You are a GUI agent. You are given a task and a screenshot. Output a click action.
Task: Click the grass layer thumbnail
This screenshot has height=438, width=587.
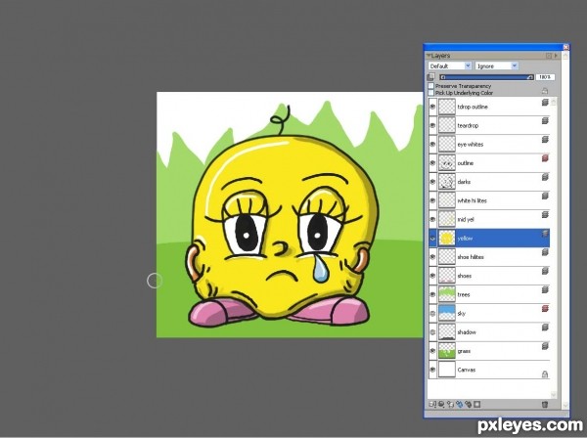447,351
